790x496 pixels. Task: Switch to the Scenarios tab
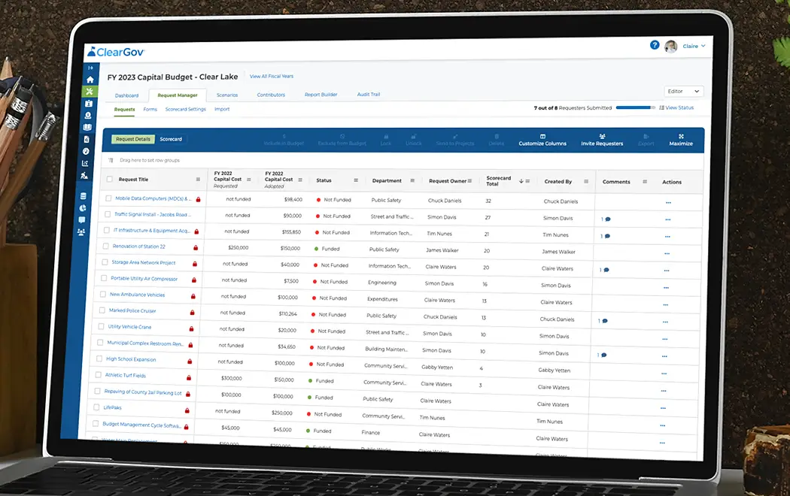click(x=227, y=95)
